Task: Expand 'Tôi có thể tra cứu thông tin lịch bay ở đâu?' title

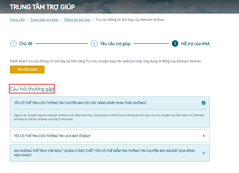Action: [x=52, y=136]
